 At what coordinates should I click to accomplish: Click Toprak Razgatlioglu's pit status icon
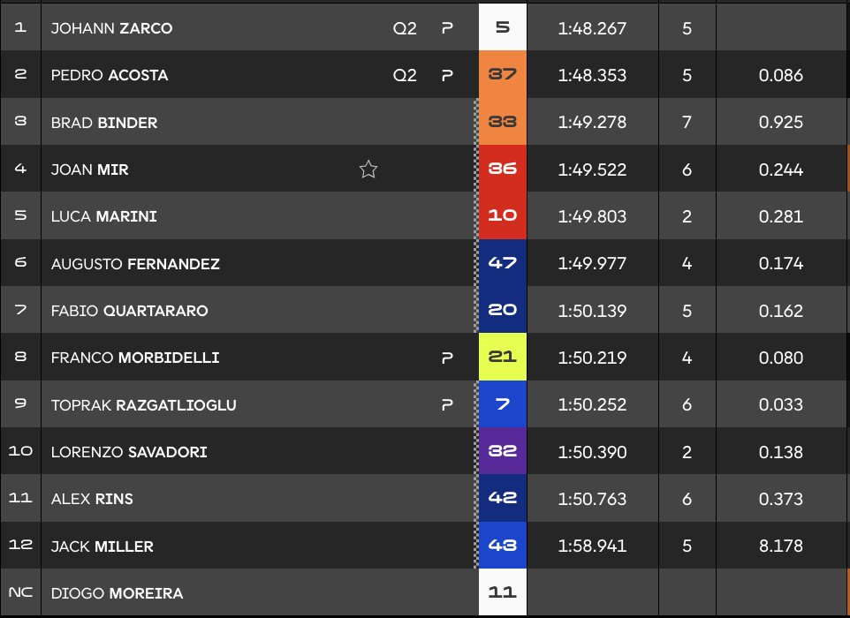[x=447, y=405]
